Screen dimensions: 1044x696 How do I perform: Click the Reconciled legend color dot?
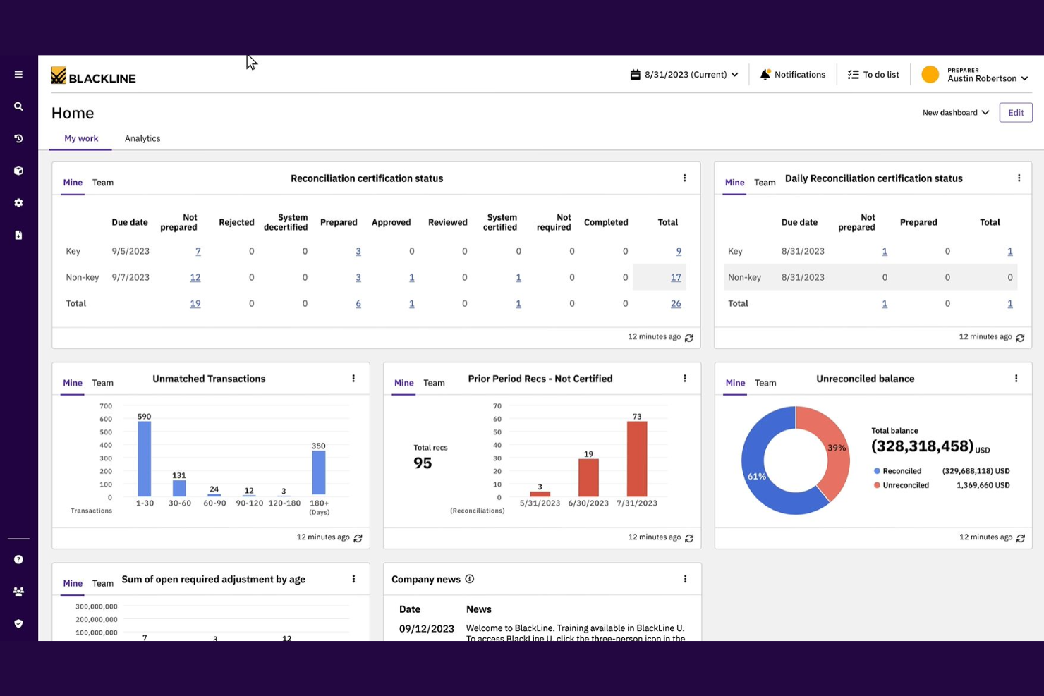(x=877, y=471)
